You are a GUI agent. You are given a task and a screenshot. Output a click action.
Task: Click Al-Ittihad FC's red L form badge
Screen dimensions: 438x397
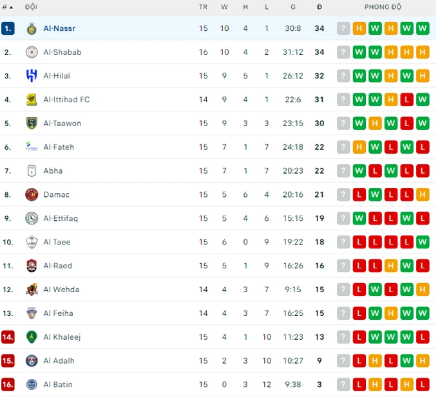coord(406,100)
